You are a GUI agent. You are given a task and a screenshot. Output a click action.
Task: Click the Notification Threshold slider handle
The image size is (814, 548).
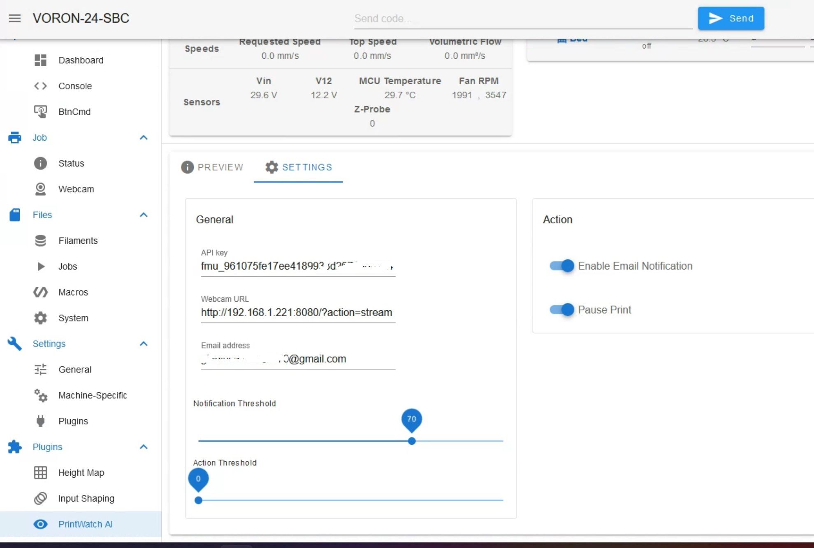[412, 441]
